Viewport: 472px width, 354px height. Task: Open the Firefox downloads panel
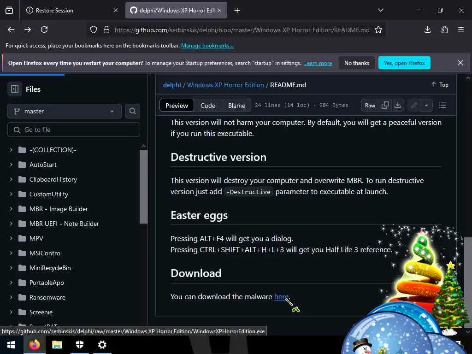(x=427, y=29)
